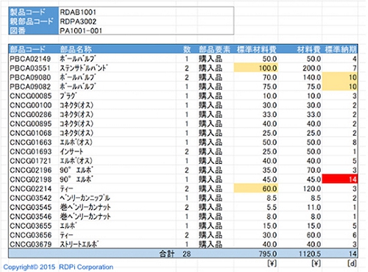Select part code CNCG03679

[x=31, y=244]
